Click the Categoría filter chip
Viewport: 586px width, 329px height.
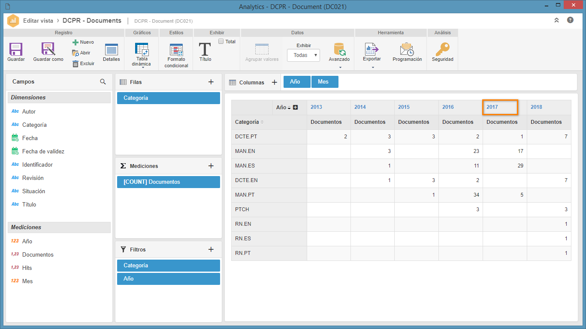pos(169,266)
